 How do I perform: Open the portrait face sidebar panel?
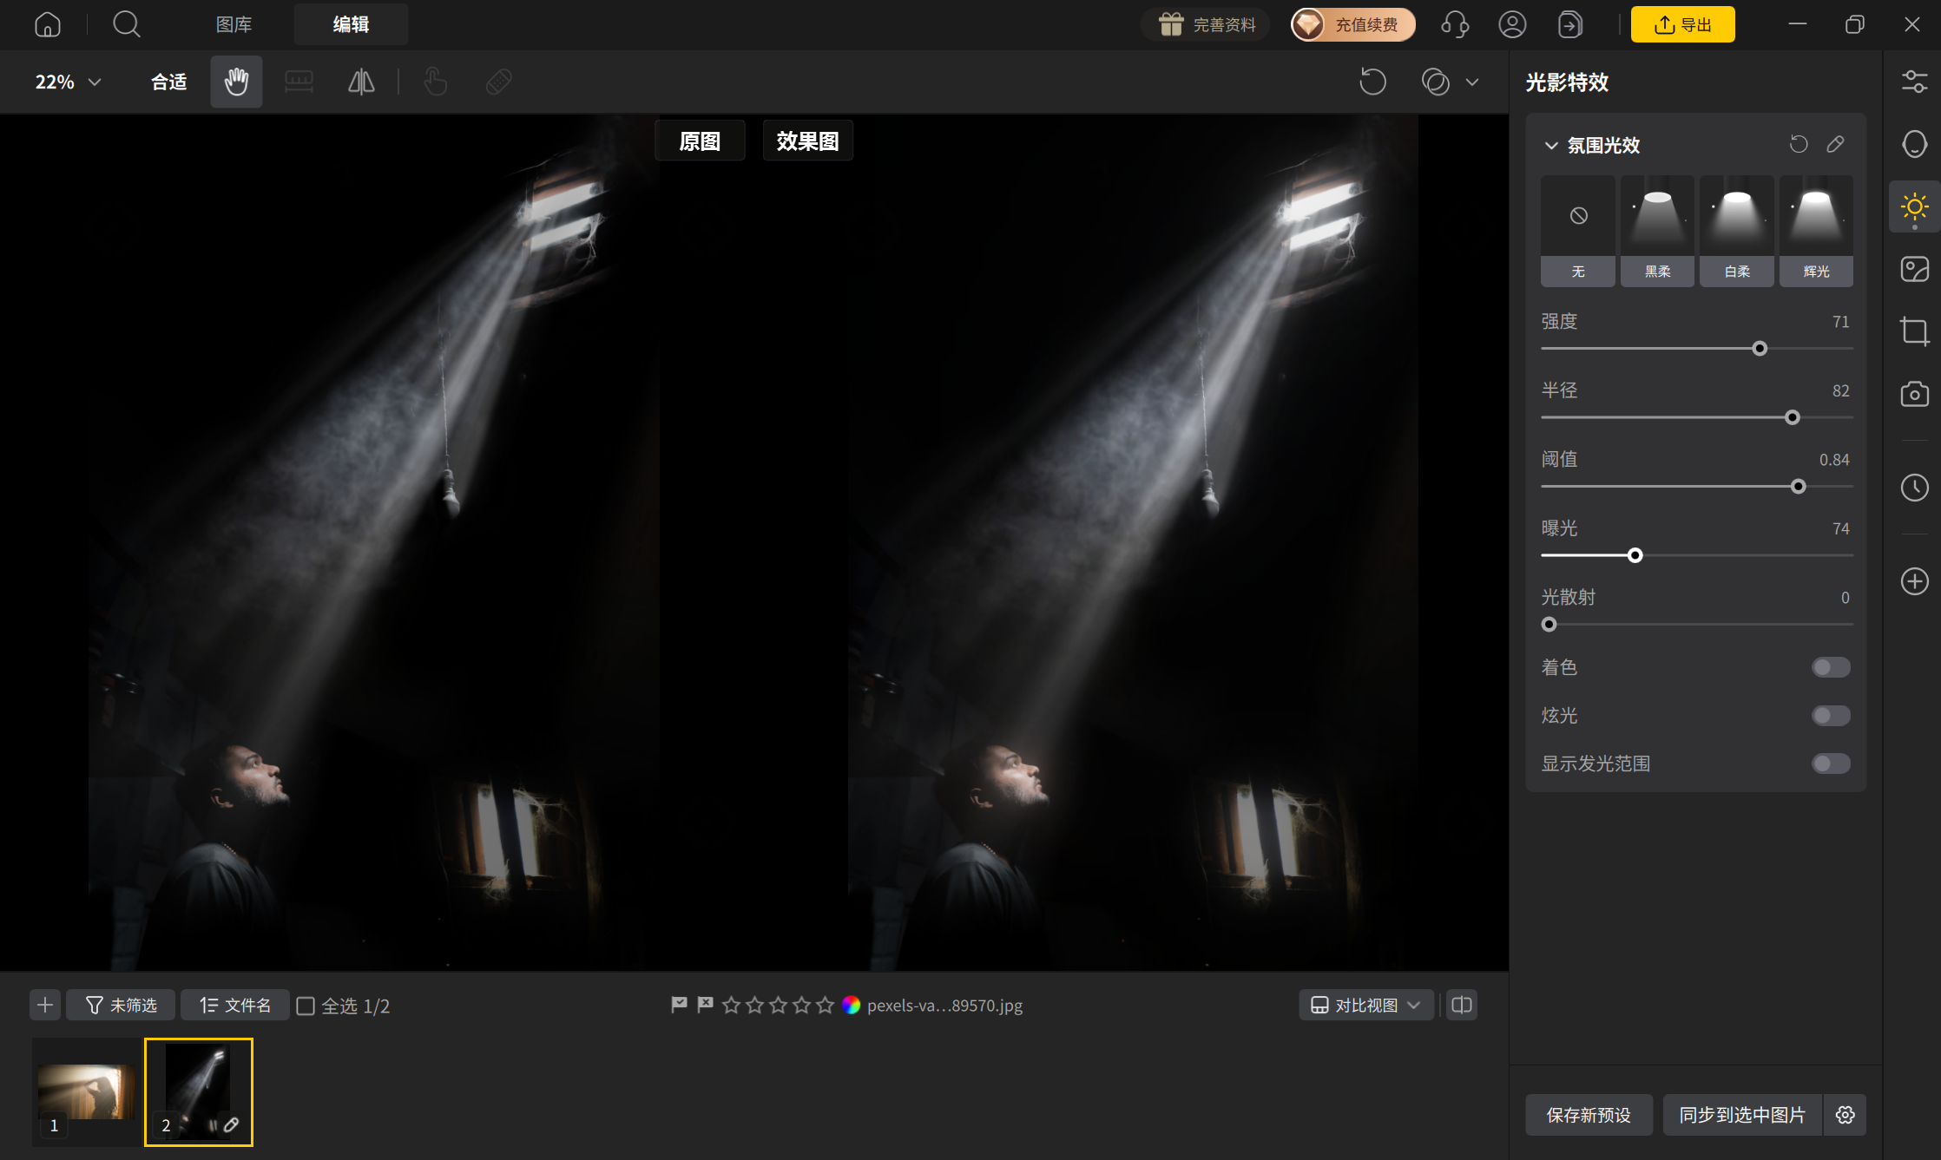pyautogui.click(x=1914, y=144)
